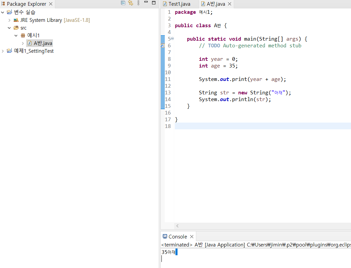The height and width of the screenshot is (268, 351).
Task: Collapse All in Package Explorer toolbar
Action: (123, 3)
